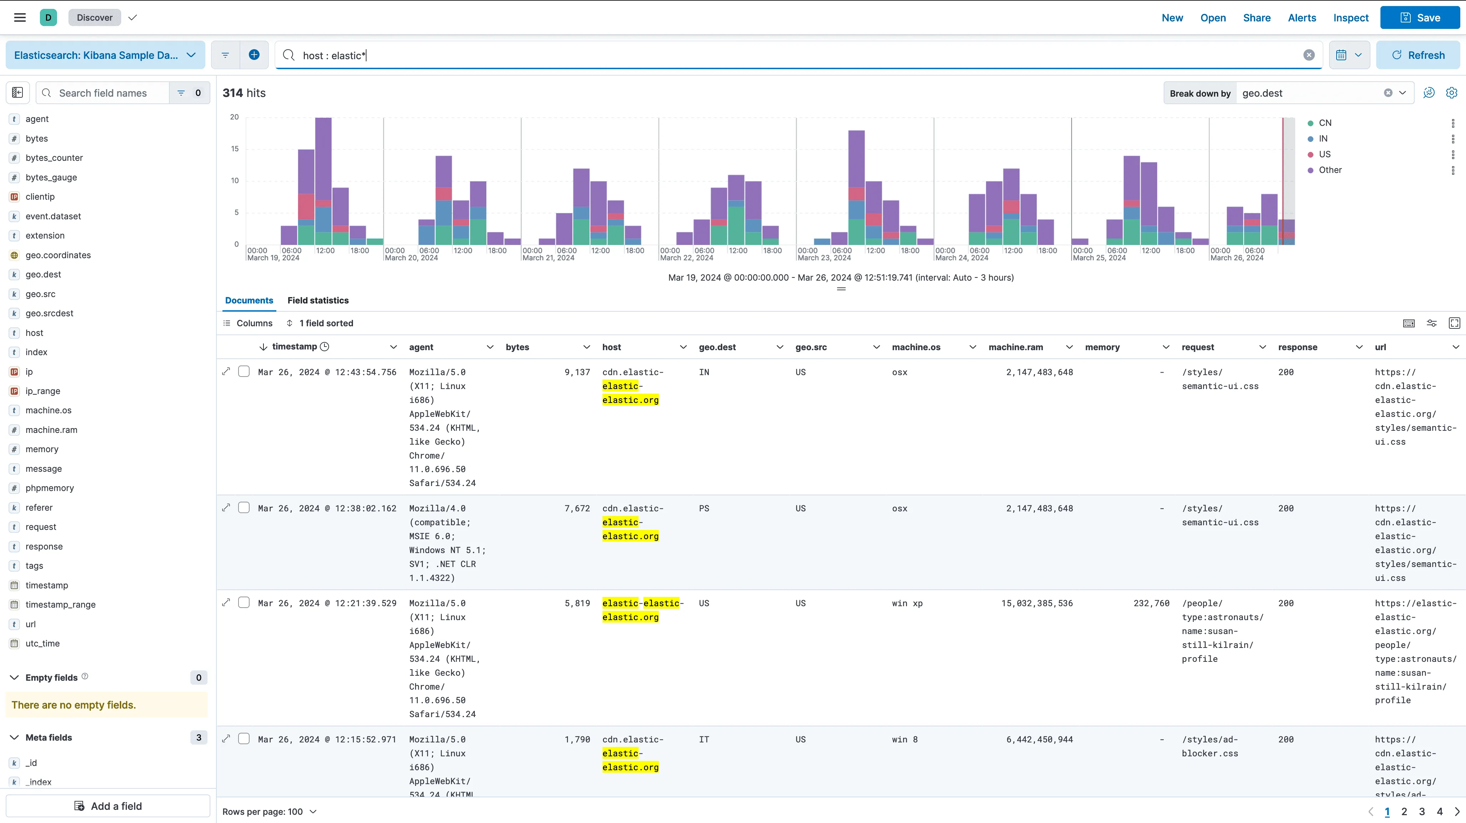The height and width of the screenshot is (823, 1466).
Task: Click the filter icon left of the query bar
Action: 225,55
